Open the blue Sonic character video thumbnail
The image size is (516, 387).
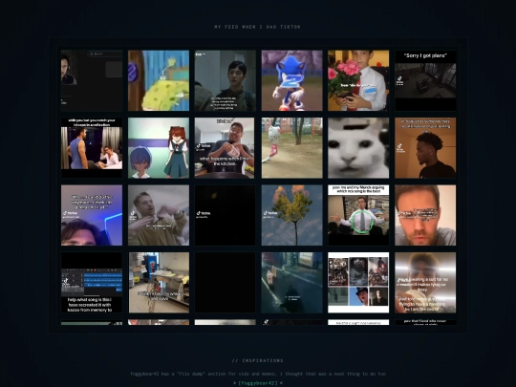[291, 80]
